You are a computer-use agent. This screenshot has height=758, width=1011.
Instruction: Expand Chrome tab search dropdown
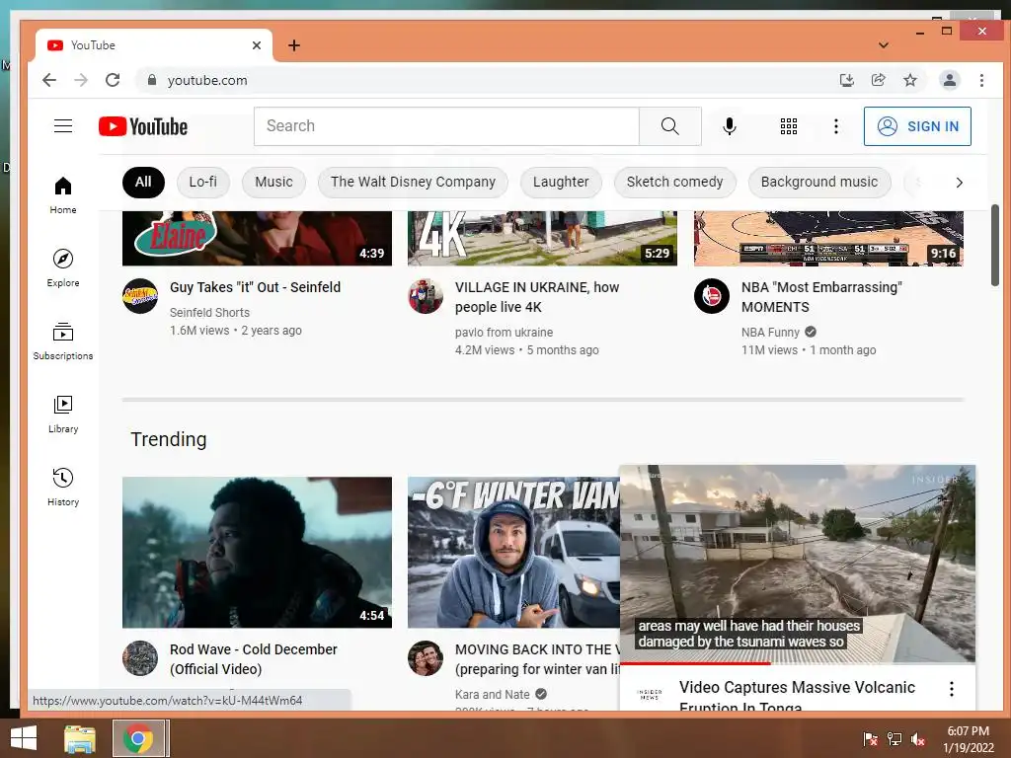point(884,45)
